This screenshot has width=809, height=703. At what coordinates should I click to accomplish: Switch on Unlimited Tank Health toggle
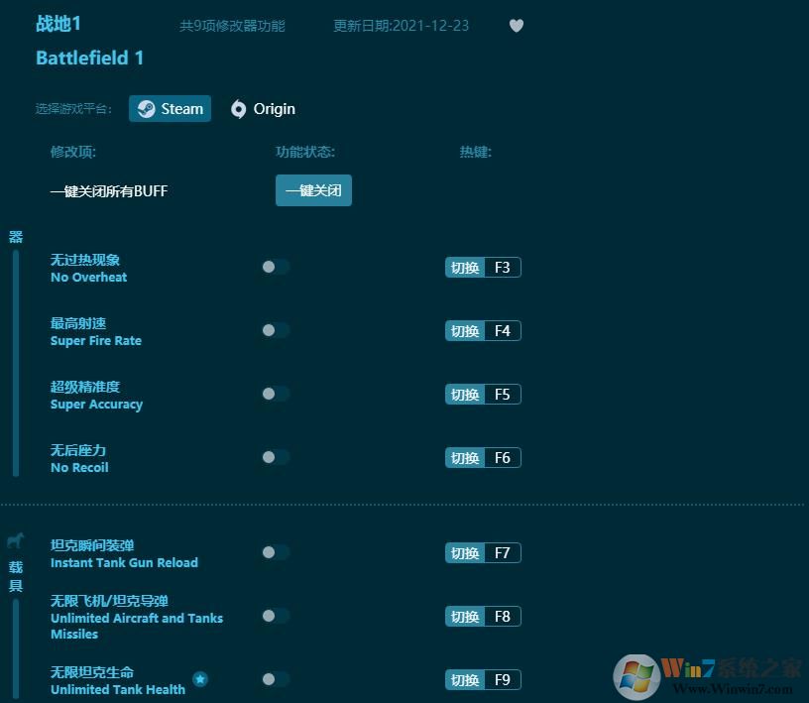pyautogui.click(x=276, y=679)
